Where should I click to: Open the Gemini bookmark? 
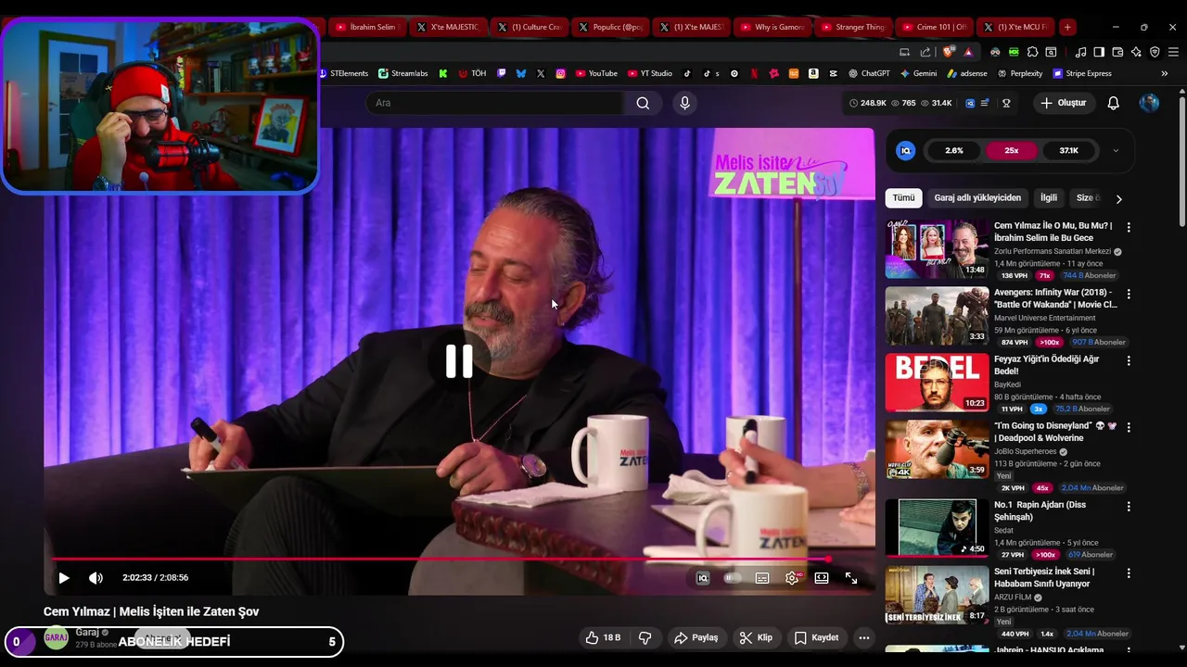pyautogui.click(x=918, y=73)
